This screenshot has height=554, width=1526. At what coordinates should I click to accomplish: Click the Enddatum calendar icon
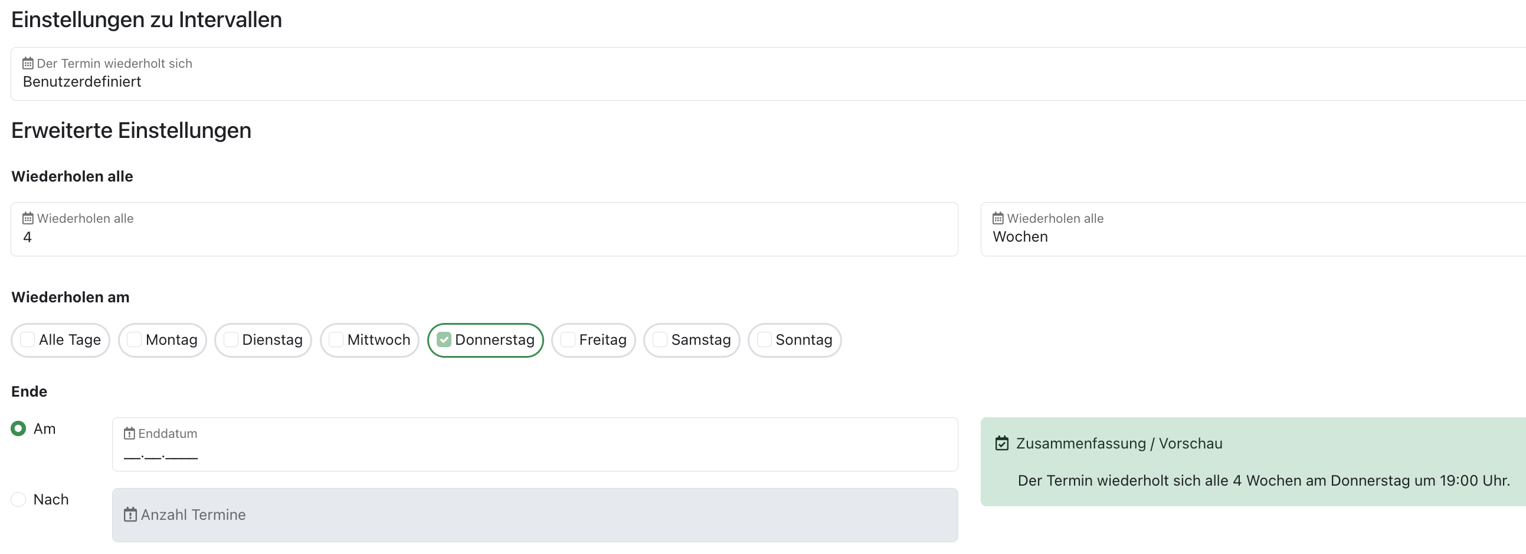pyautogui.click(x=129, y=434)
